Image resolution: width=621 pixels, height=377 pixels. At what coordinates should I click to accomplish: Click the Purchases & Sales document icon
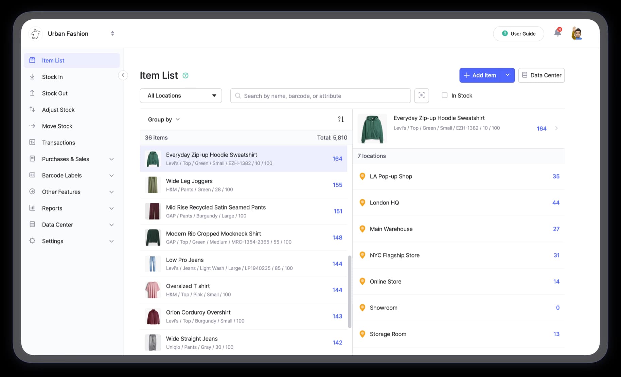coord(32,159)
